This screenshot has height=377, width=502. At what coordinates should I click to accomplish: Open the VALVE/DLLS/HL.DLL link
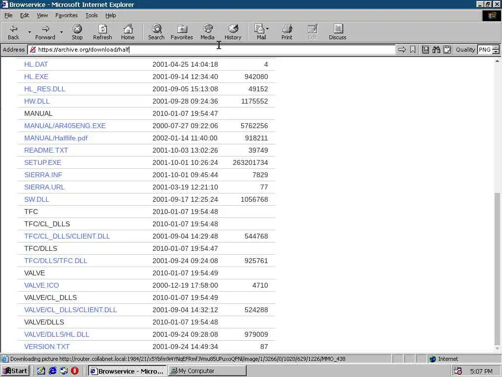57,334
